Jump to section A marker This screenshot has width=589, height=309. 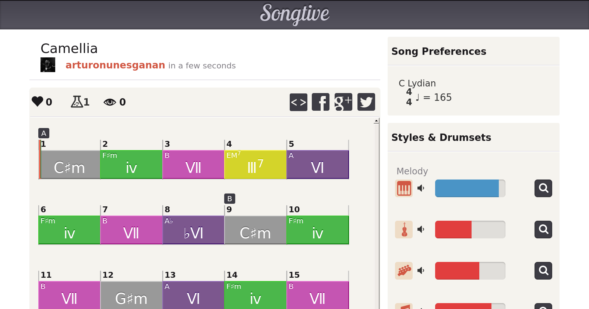click(x=44, y=133)
